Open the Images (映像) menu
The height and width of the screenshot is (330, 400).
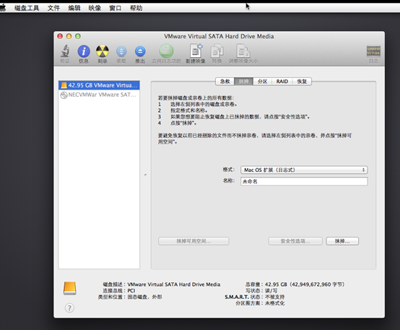pyautogui.click(x=95, y=8)
